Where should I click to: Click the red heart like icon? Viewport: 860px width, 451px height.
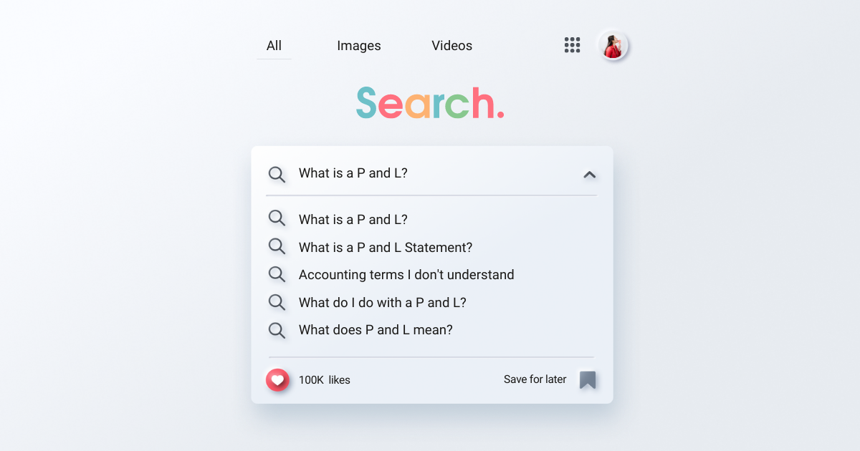click(277, 380)
